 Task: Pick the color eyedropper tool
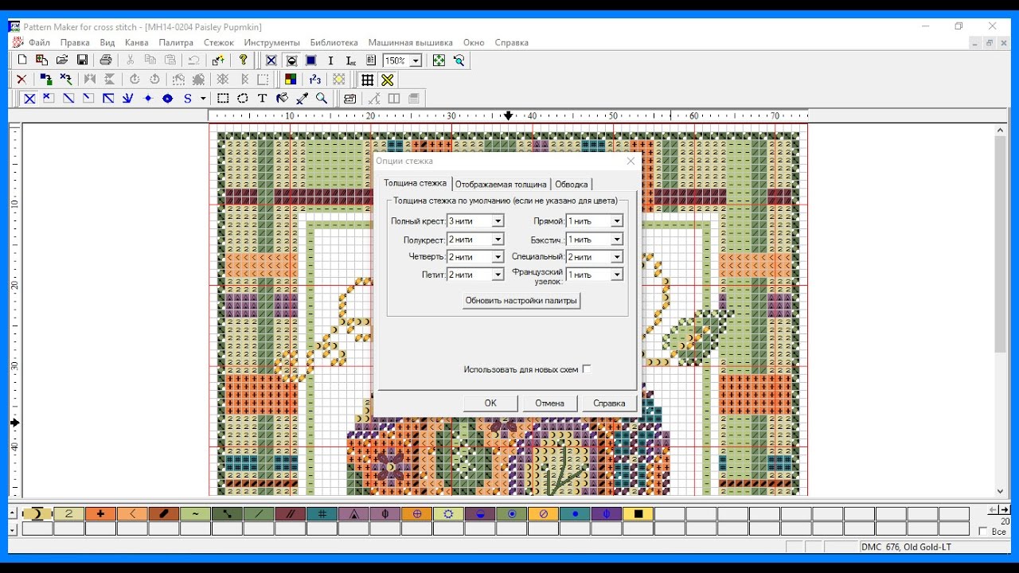point(302,99)
